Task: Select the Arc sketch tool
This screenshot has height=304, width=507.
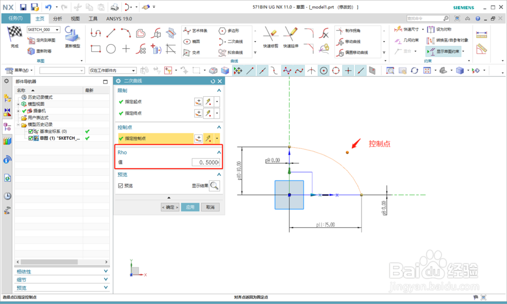Action: click(126, 32)
